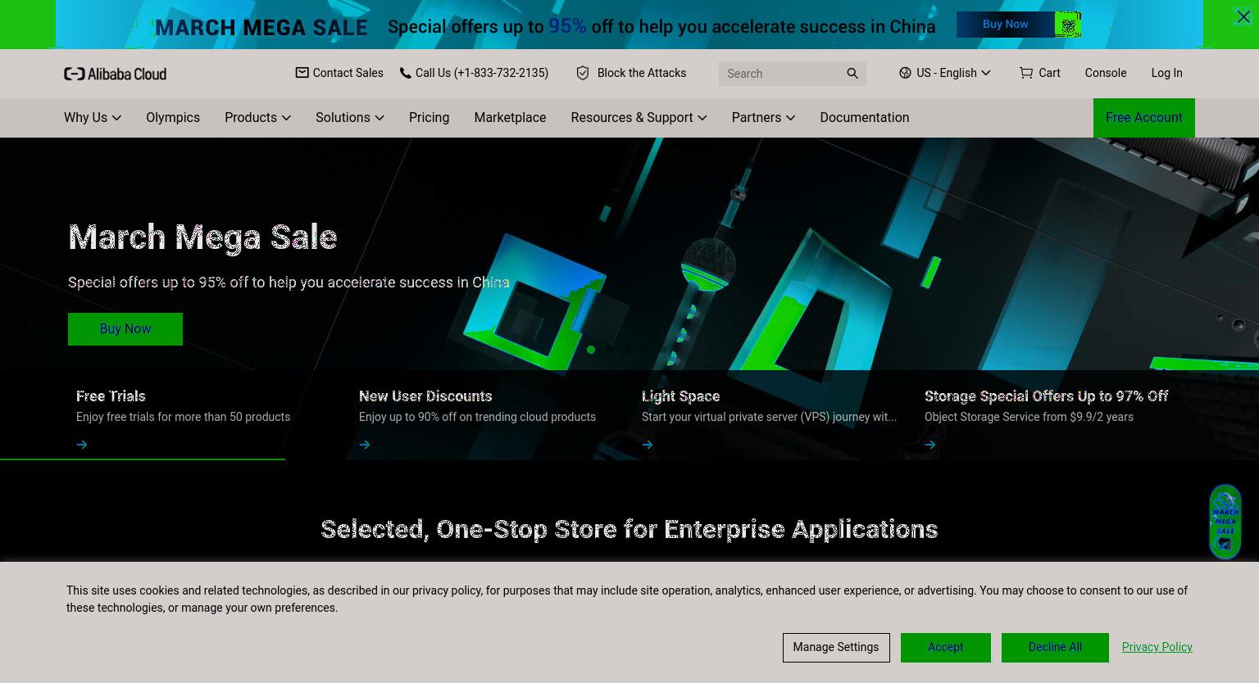Screen dimensions: 1259x683
Task: Click the text 'Object Storage Service from $9.9/2 years'
Action: click(1029, 417)
